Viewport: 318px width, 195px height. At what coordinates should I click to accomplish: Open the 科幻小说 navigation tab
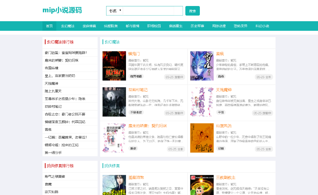[262, 26]
